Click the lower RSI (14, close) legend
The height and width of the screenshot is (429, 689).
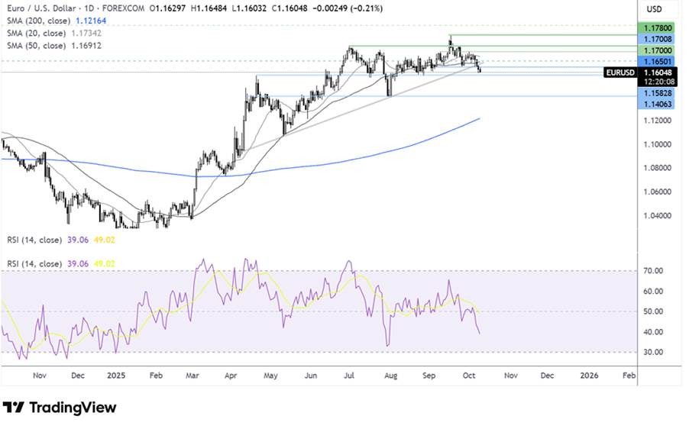click(x=34, y=263)
